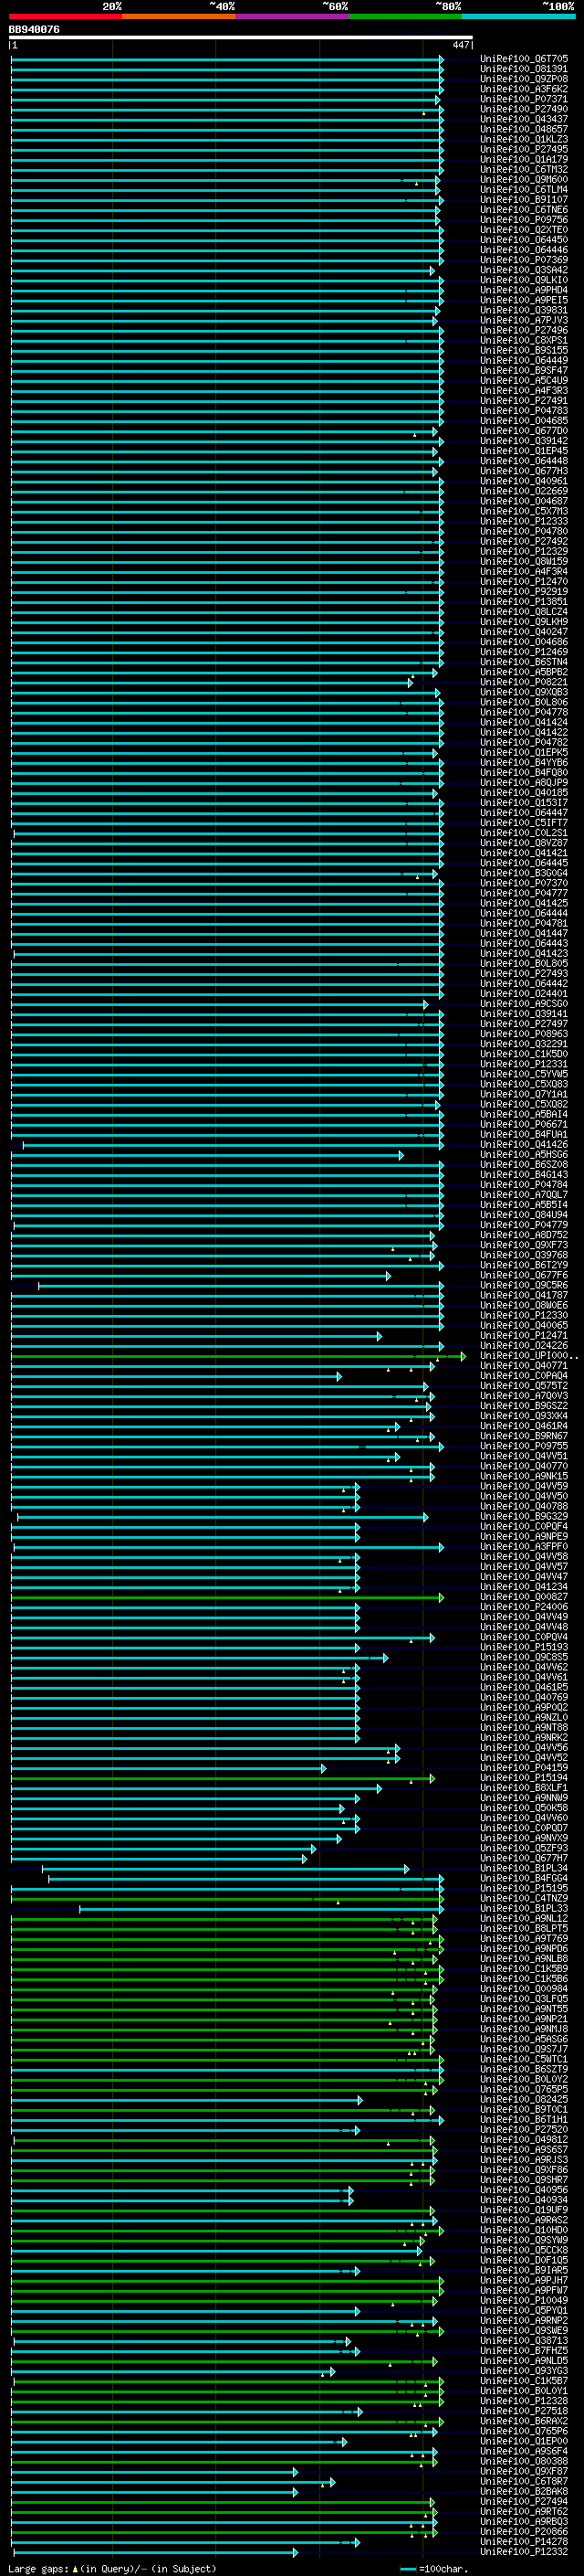584x2576 pixels.
Task: Open hit UniRef100_Q4VV59
Action: coord(524,1487)
